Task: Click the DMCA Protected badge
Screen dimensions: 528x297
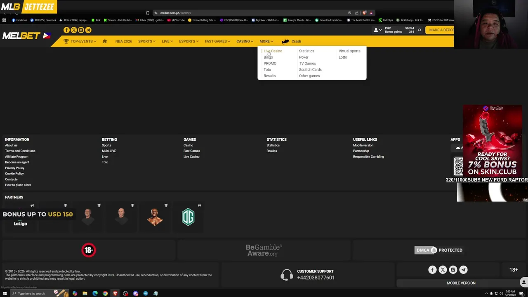Action: 438,250
